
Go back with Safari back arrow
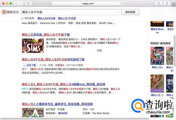click(16, 3)
